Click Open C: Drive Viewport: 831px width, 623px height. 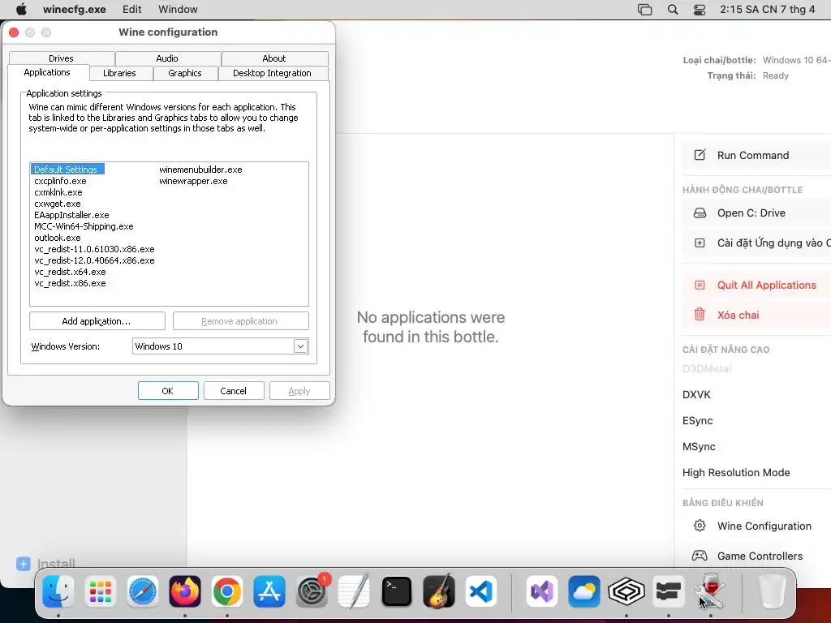pos(751,213)
